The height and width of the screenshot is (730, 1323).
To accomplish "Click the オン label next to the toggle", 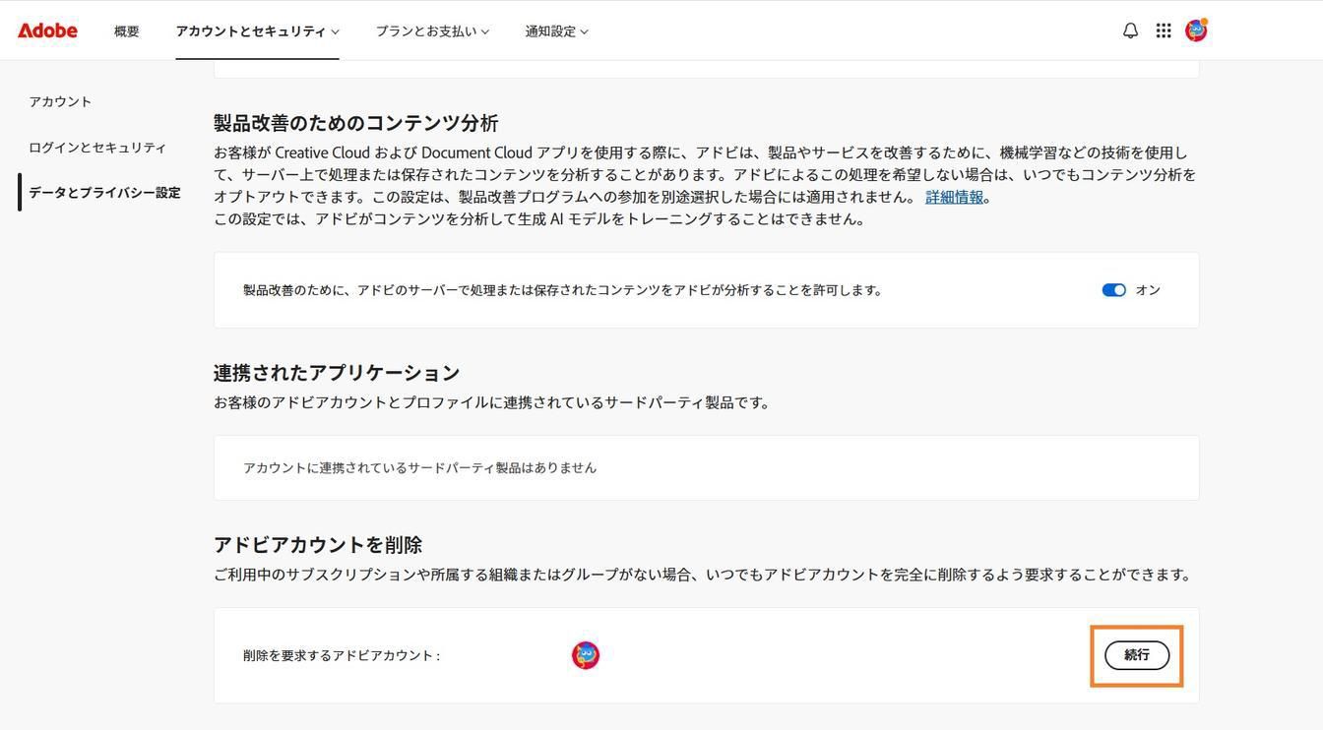I will point(1148,287).
